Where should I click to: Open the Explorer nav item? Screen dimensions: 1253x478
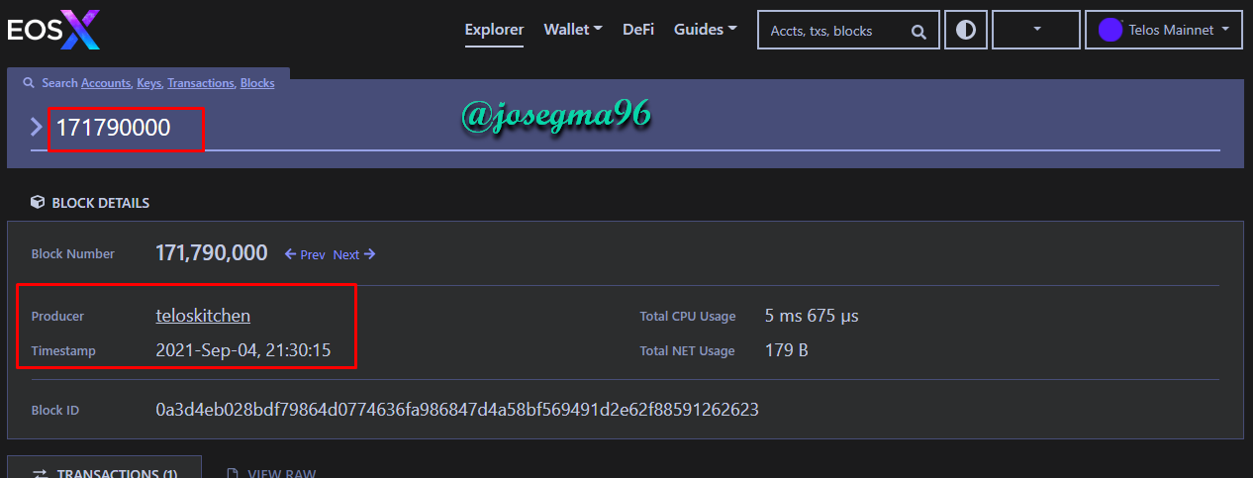494,30
